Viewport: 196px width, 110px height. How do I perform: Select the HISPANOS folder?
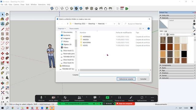tap(86, 37)
